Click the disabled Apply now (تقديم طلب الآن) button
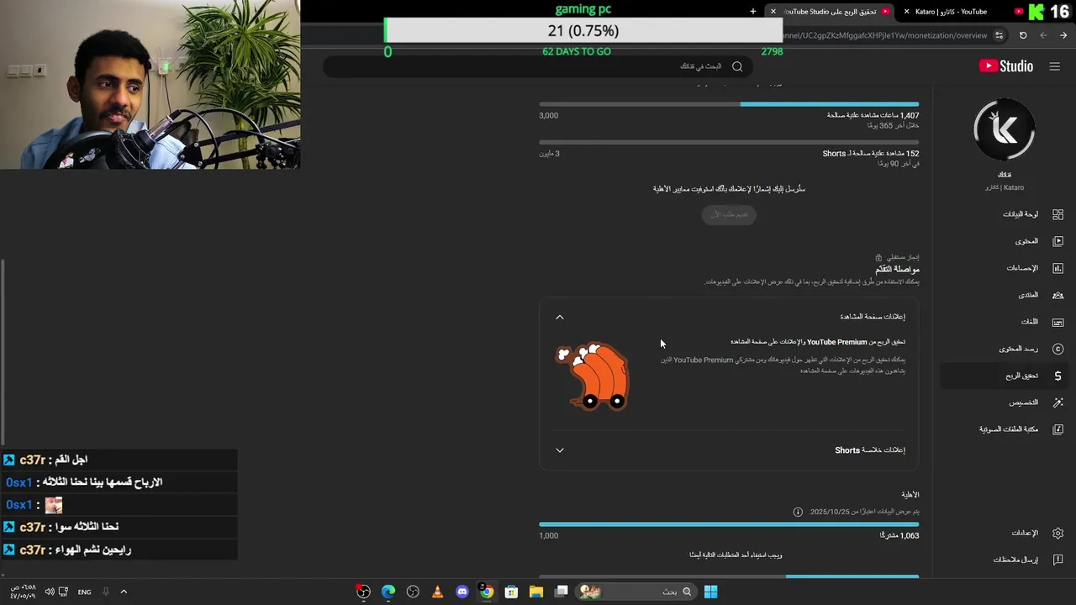Viewport: 1076px width, 605px height. click(x=729, y=214)
